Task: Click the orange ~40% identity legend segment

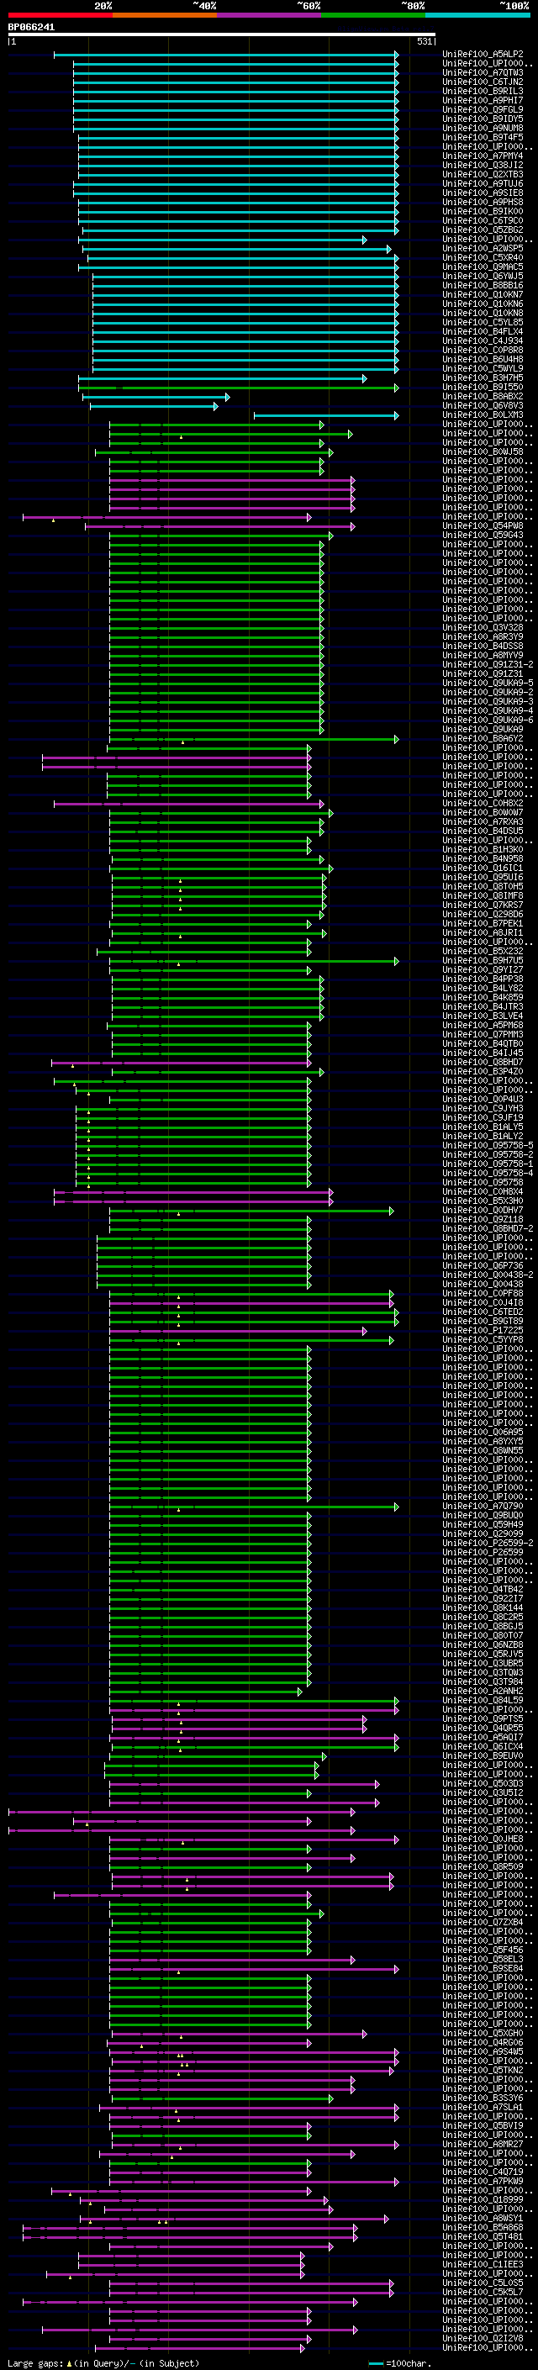Action: click(x=165, y=15)
